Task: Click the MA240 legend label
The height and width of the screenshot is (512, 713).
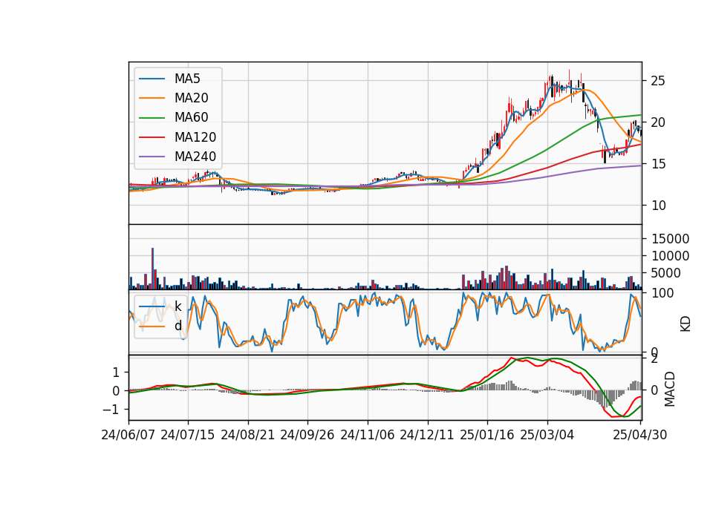Action: coord(195,157)
